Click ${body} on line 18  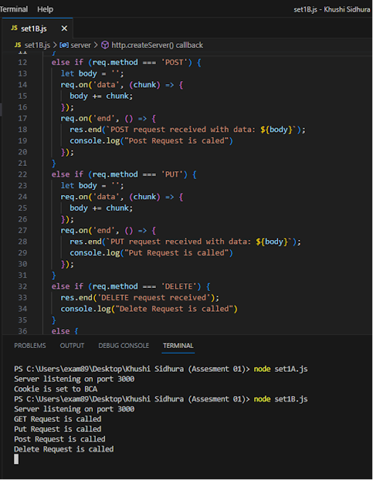[276, 130]
